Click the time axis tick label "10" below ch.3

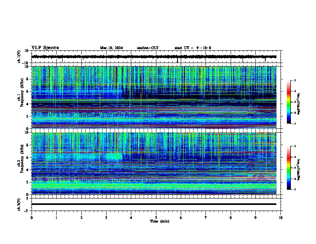click(x=280, y=218)
